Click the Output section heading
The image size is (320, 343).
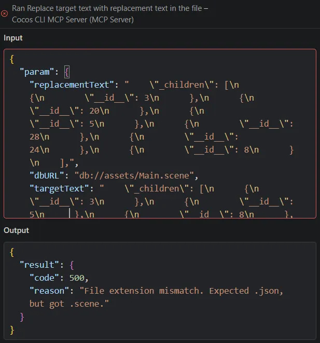[x=17, y=230]
